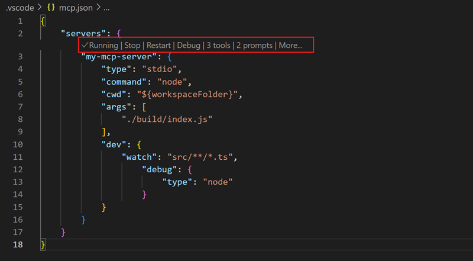The width and height of the screenshot is (473, 261).
Task: Select line number 10 in gutter
Action: [x=20, y=144]
